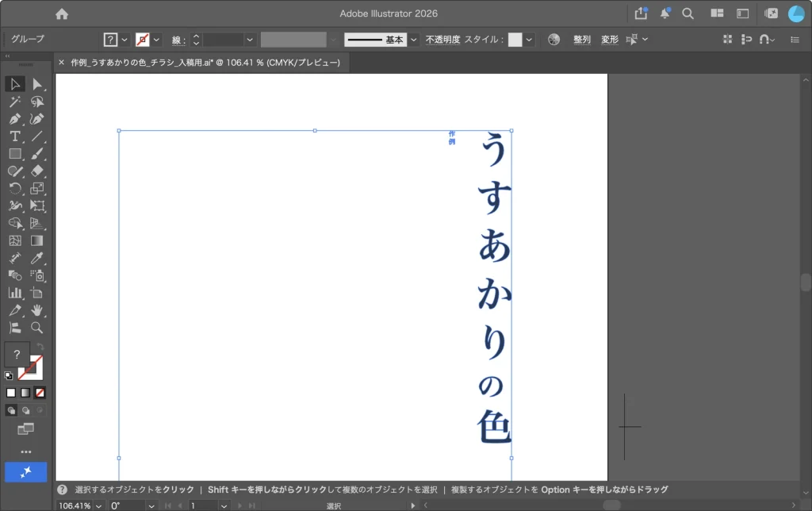Select the Rotate tool

[15, 188]
